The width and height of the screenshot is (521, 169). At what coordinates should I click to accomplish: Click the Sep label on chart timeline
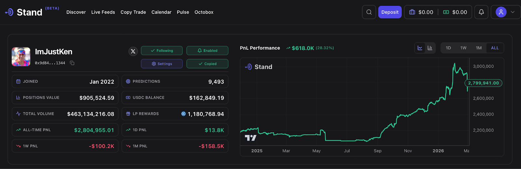[378, 151]
